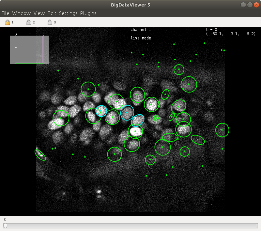Screen dimensions: 261x231
Task: Open the Plugins menu
Action: (x=88, y=13)
